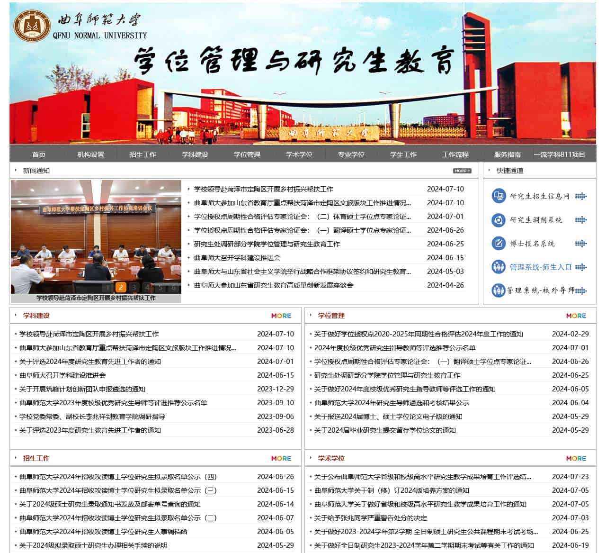Click the HOME+ button in 新闻通知 header
This screenshot has width=606, height=553.
[462, 171]
